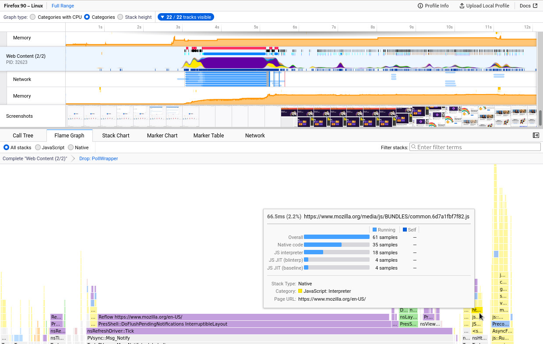Select Categories with CPU graph type
This screenshot has width=543, height=344.
tap(33, 17)
